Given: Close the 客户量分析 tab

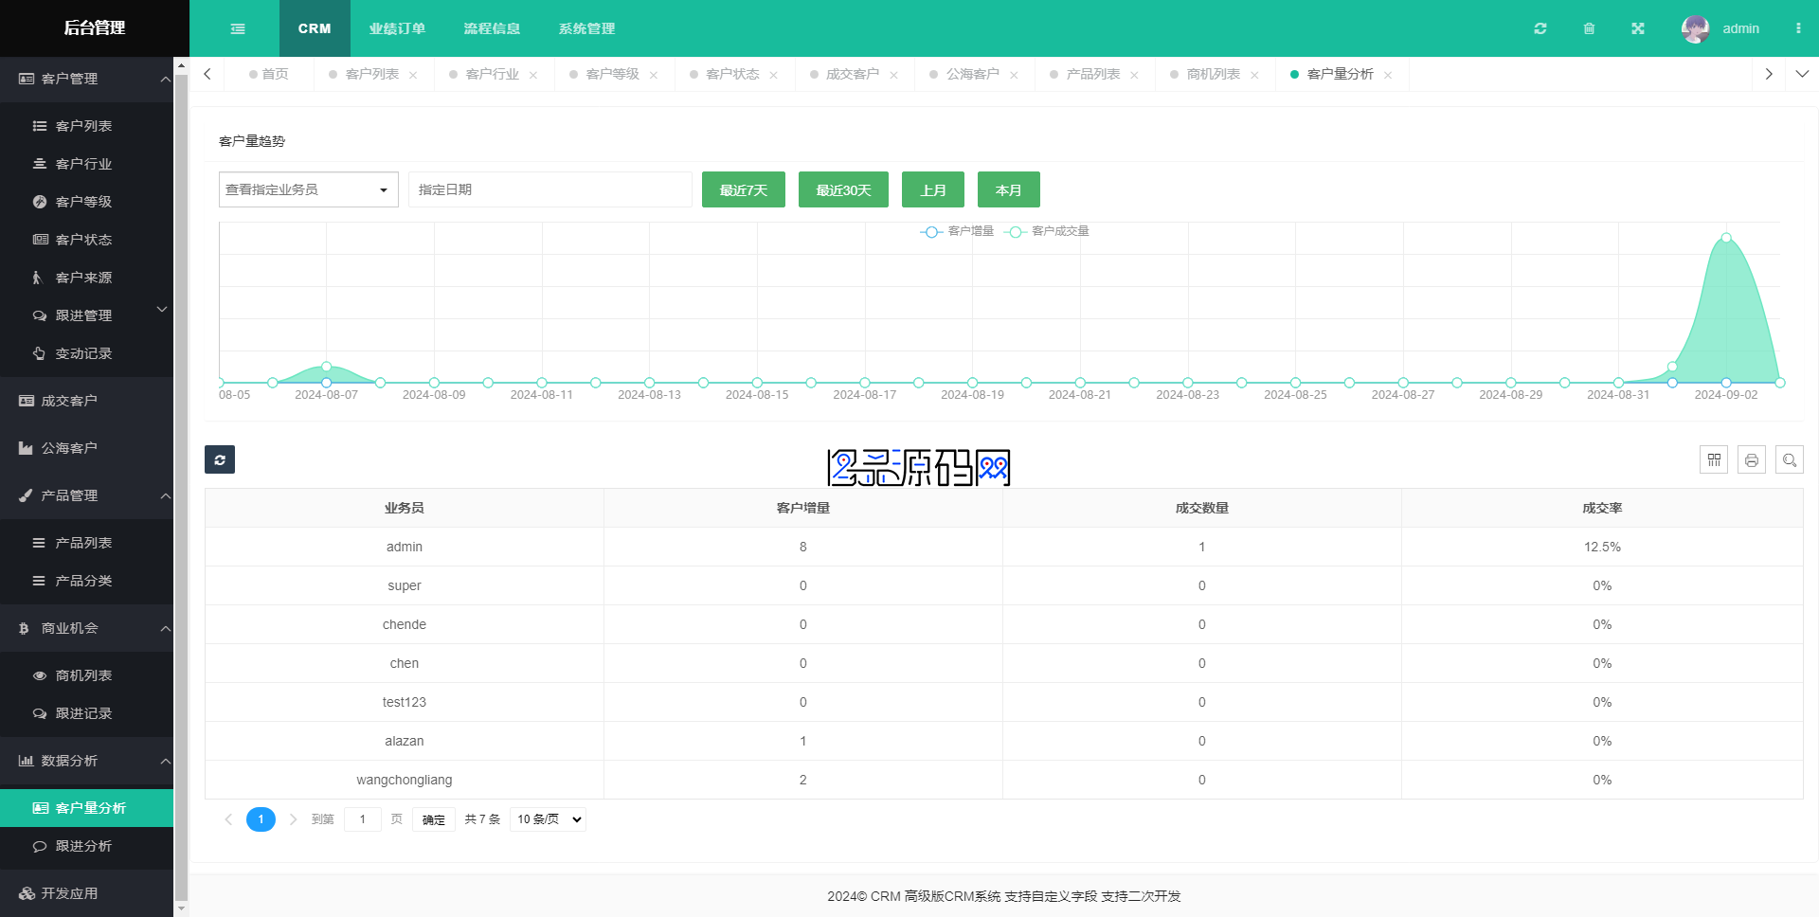Looking at the screenshot, I should (1388, 75).
